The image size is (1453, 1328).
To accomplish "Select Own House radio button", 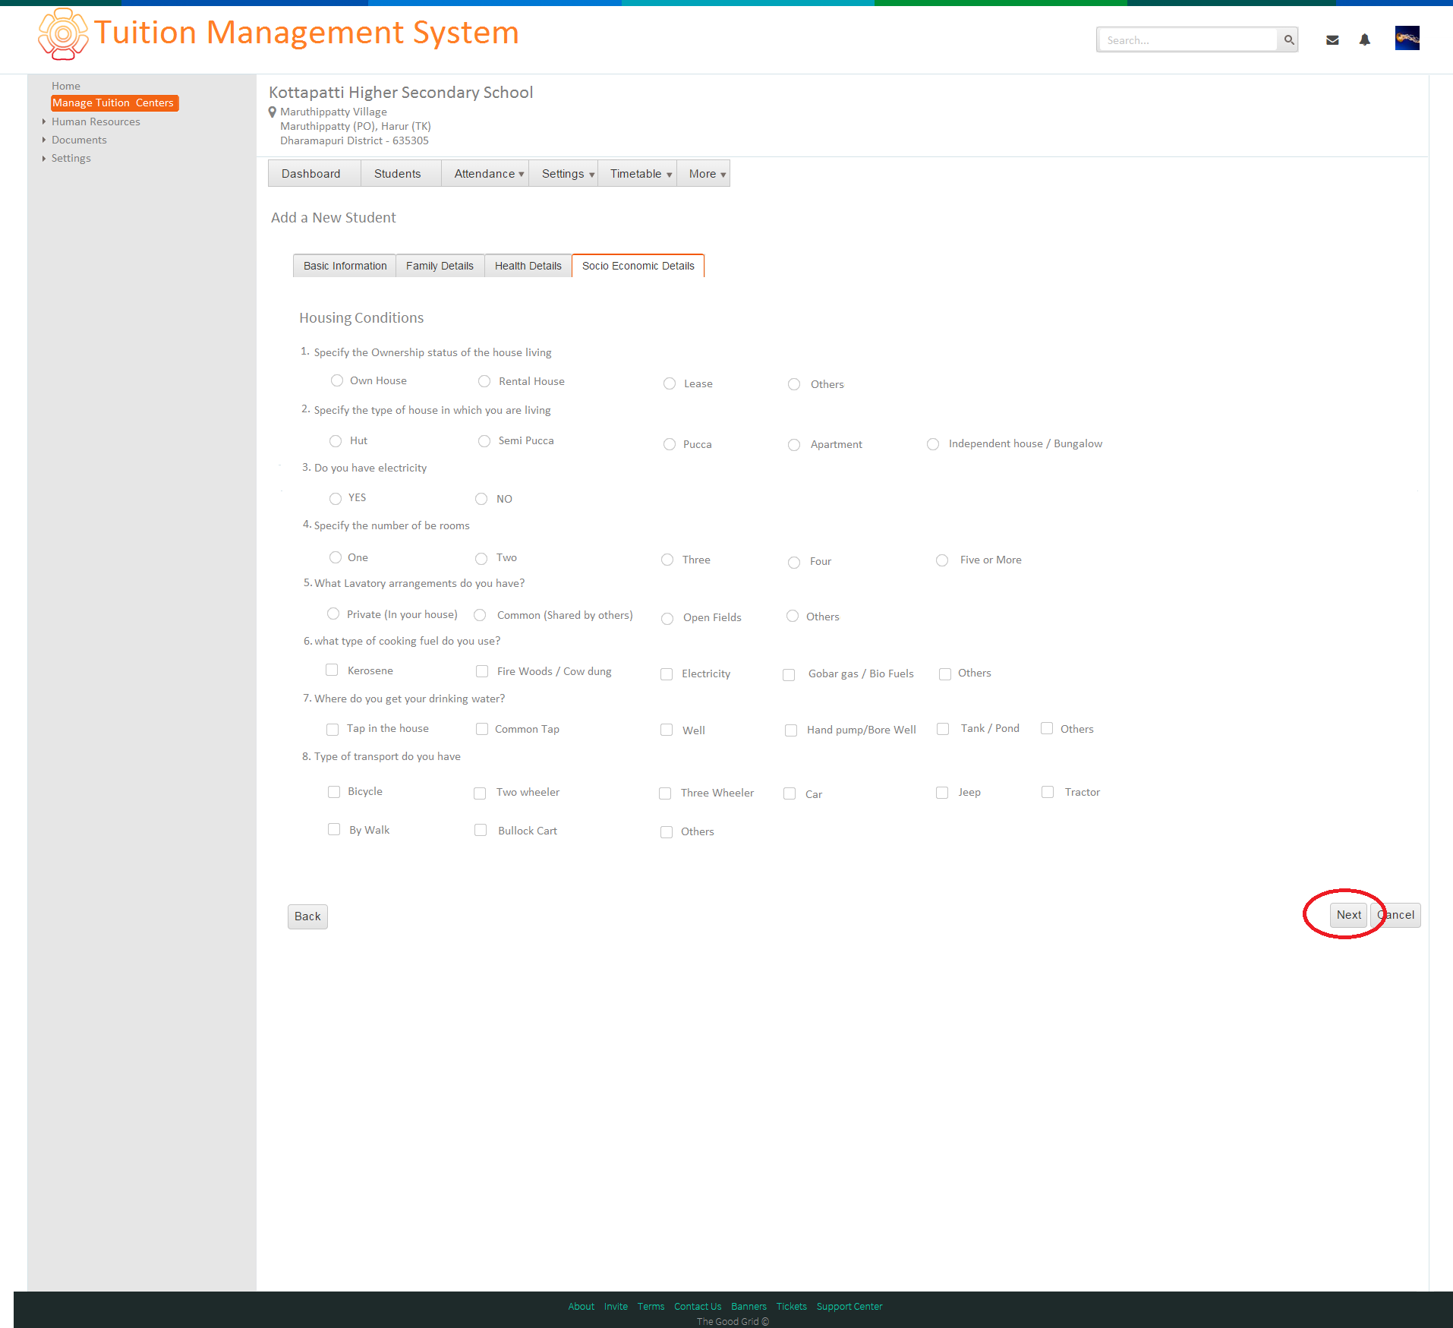I will tap(337, 380).
